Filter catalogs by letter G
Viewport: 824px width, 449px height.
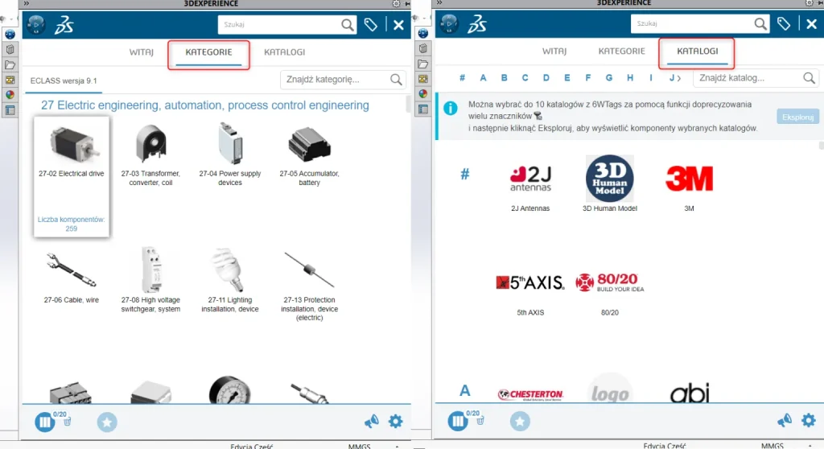pyautogui.click(x=609, y=78)
